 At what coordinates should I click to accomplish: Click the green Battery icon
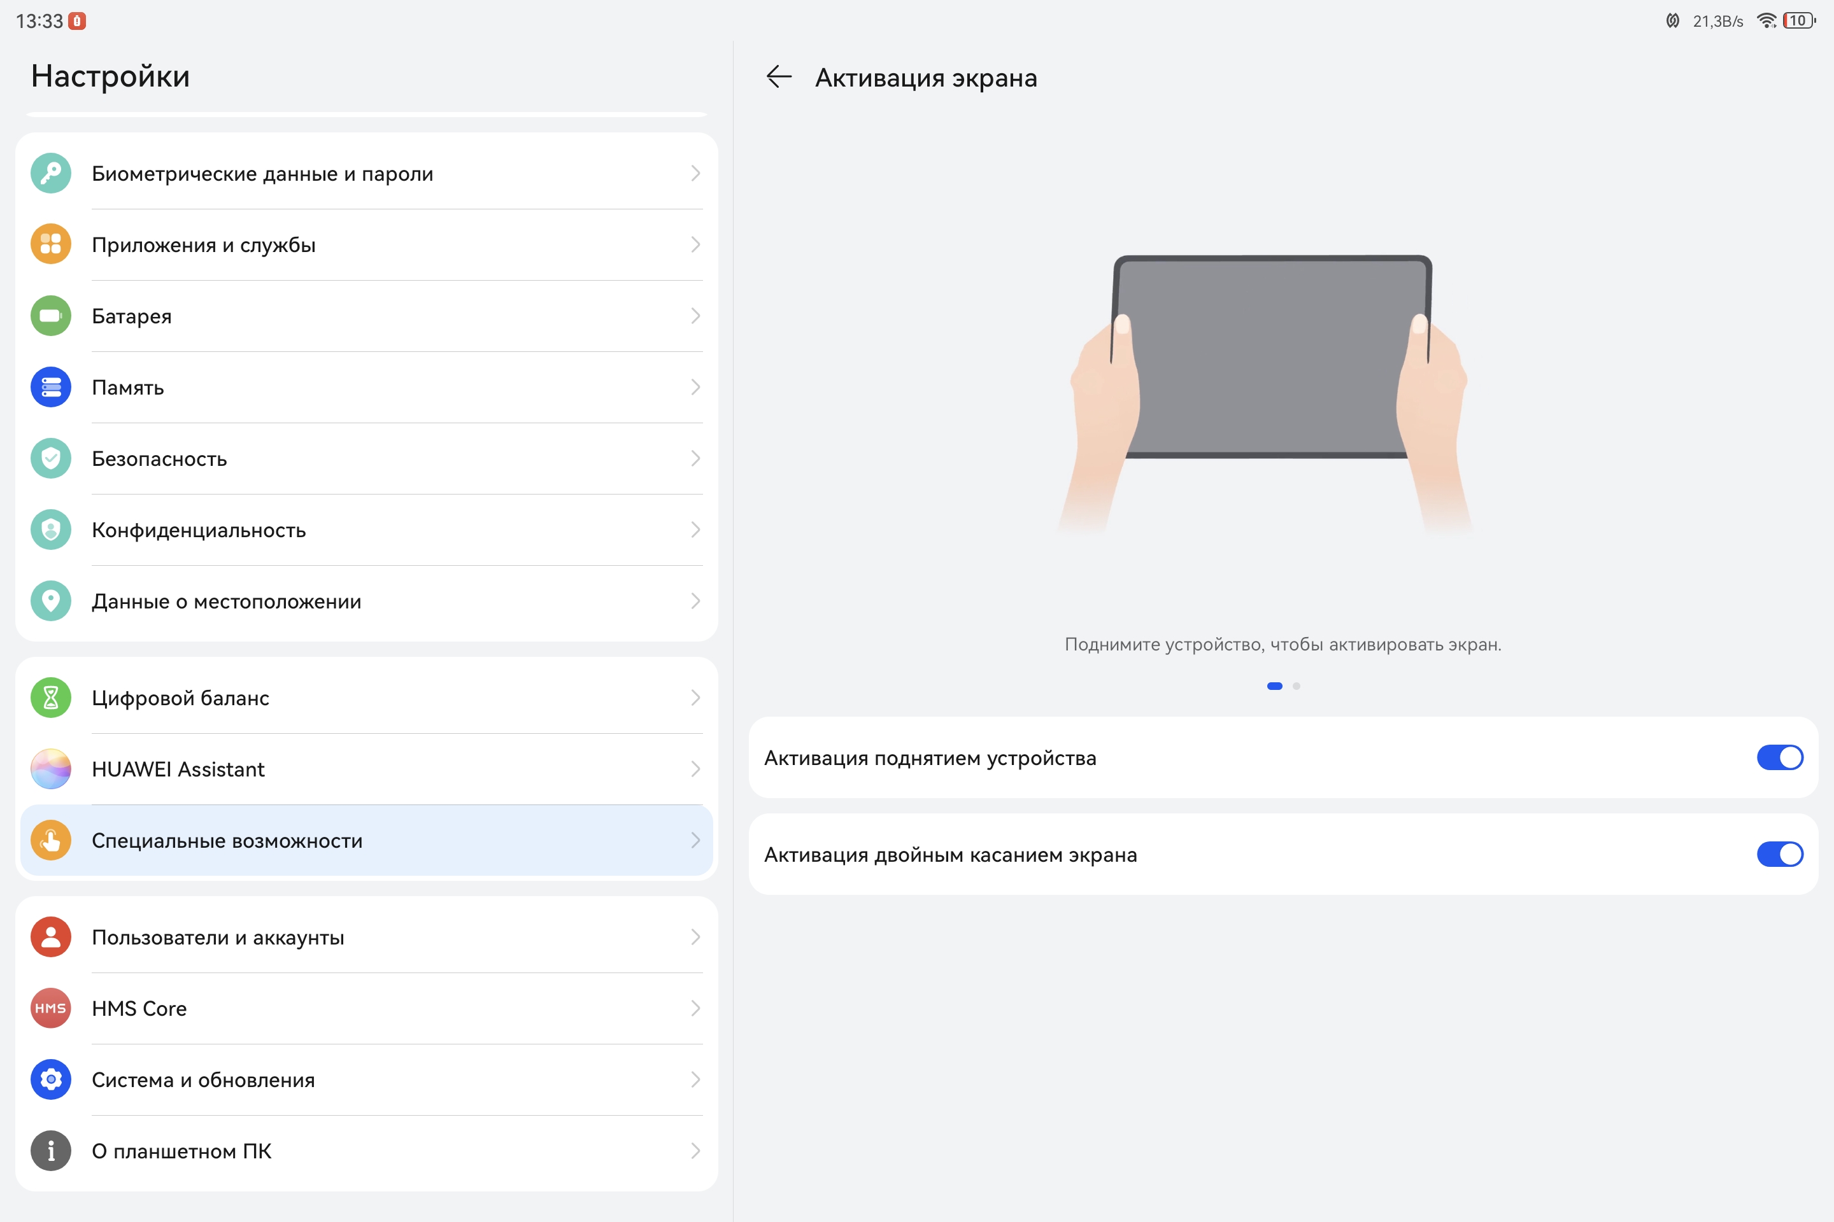point(51,316)
